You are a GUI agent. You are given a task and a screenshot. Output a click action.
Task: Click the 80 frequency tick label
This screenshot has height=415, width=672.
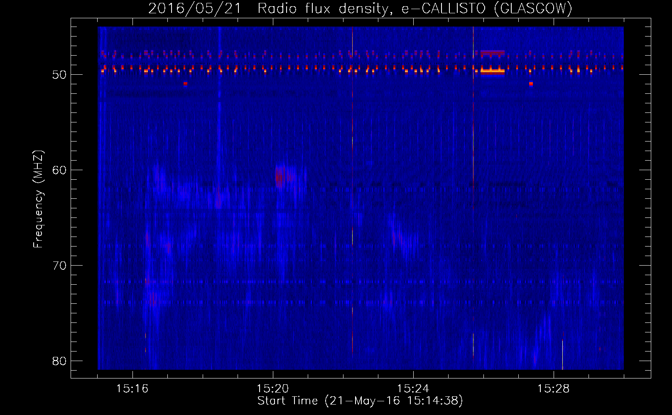[x=59, y=361]
